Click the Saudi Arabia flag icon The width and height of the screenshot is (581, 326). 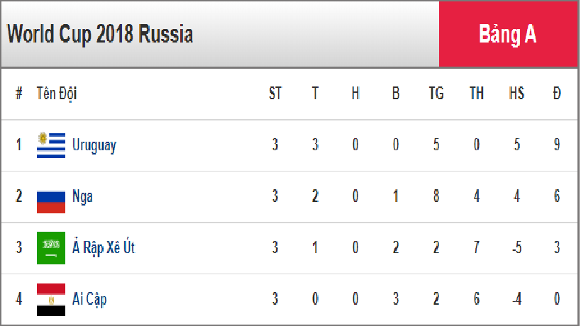(x=51, y=248)
